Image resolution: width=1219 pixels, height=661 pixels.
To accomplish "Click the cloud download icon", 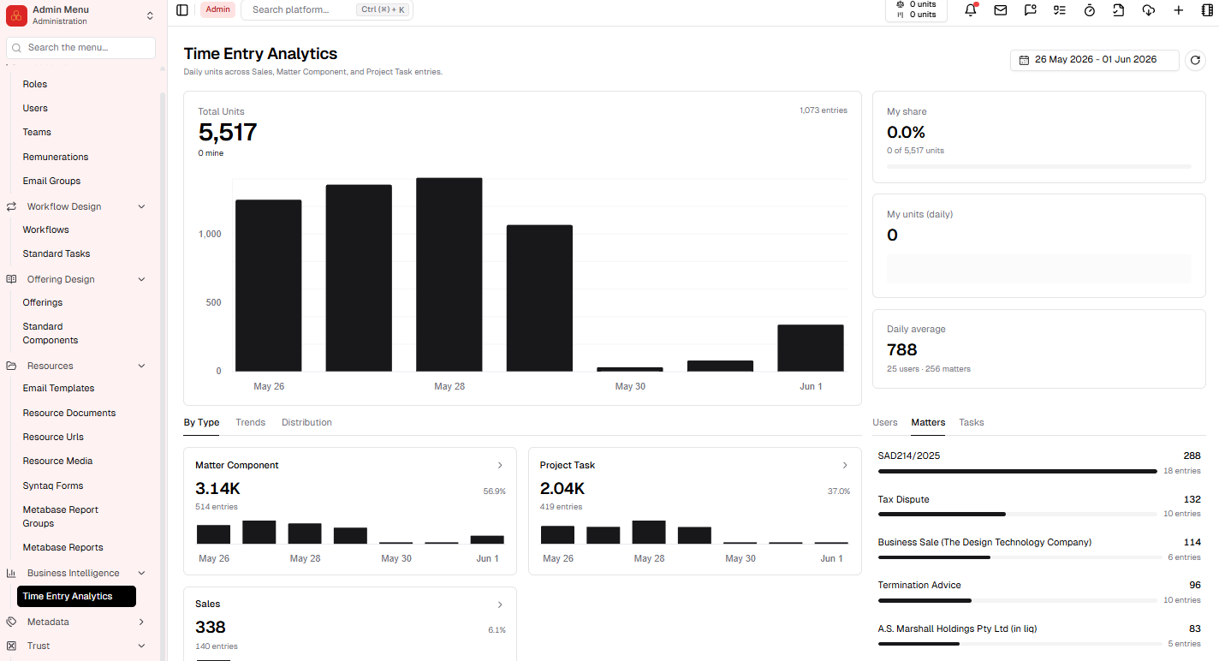I will pyautogui.click(x=1149, y=10).
